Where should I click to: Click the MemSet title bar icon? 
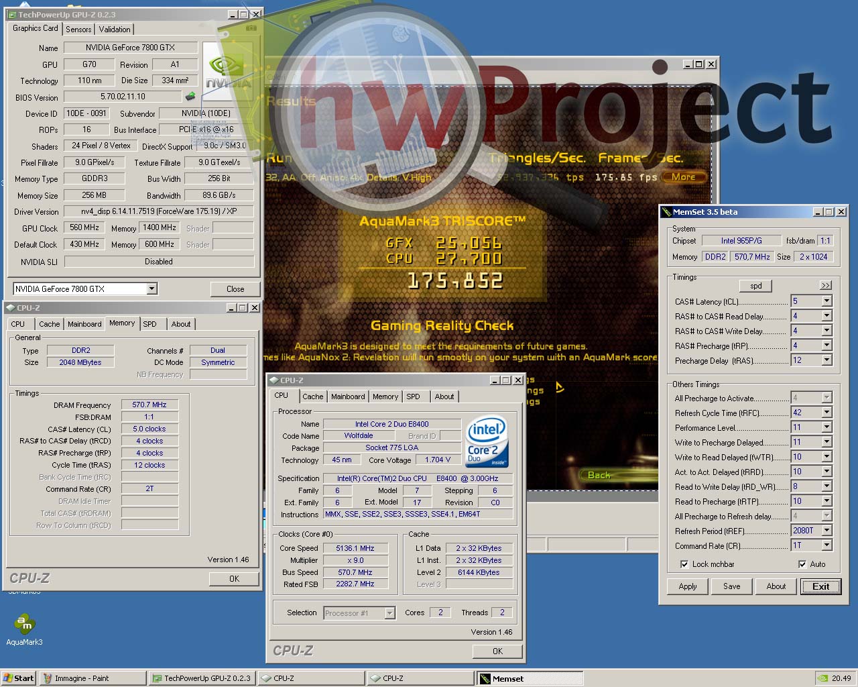pos(666,212)
